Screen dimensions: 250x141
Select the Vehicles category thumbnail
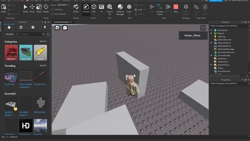(x=11, y=52)
